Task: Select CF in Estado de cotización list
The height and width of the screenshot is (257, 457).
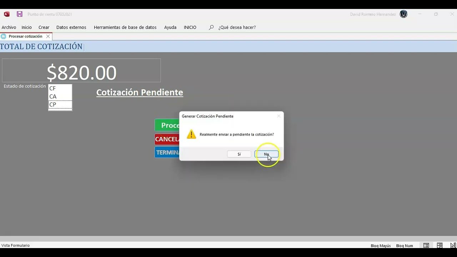Action: [x=60, y=88]
